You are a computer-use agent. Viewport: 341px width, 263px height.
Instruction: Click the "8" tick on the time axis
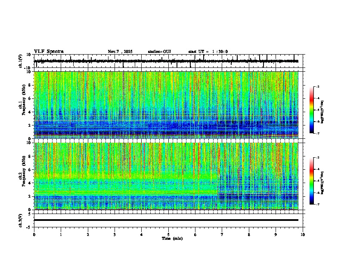[x=249, y=235]
